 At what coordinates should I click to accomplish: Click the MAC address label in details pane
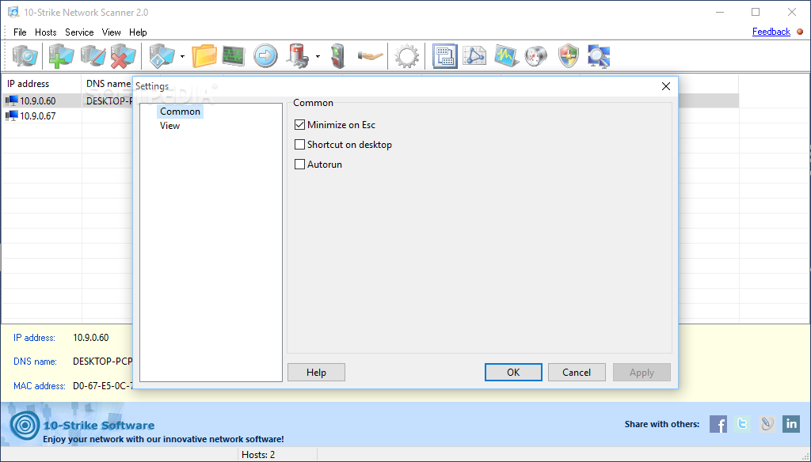pyautogui.click(x=40, y=385)
